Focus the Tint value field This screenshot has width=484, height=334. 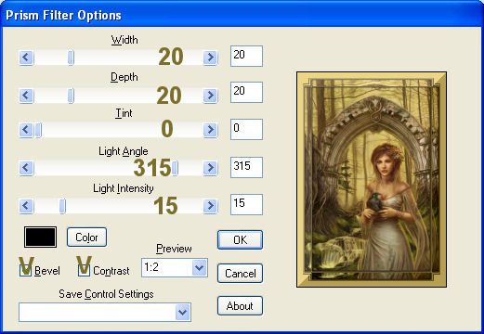point(246,129)
